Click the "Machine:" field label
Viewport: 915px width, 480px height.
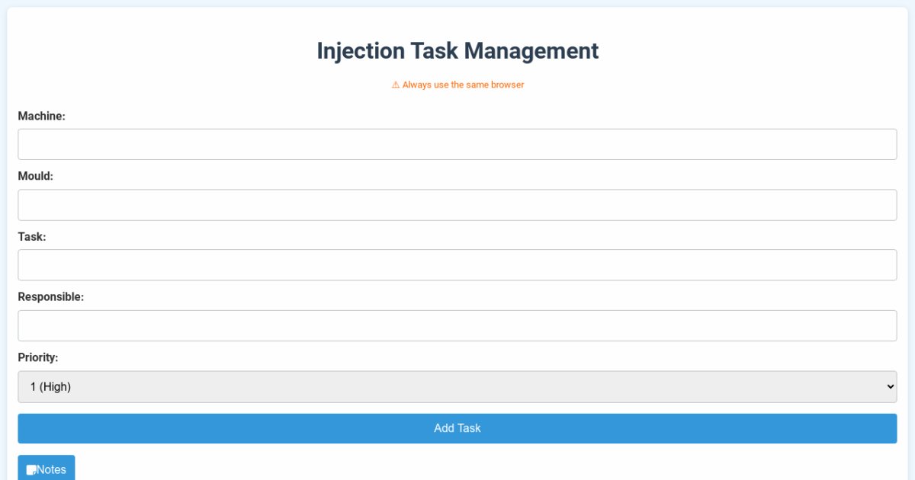pos(42,116)
